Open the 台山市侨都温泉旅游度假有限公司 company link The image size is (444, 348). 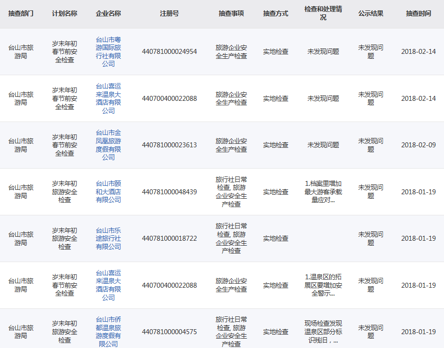[108, 331]
